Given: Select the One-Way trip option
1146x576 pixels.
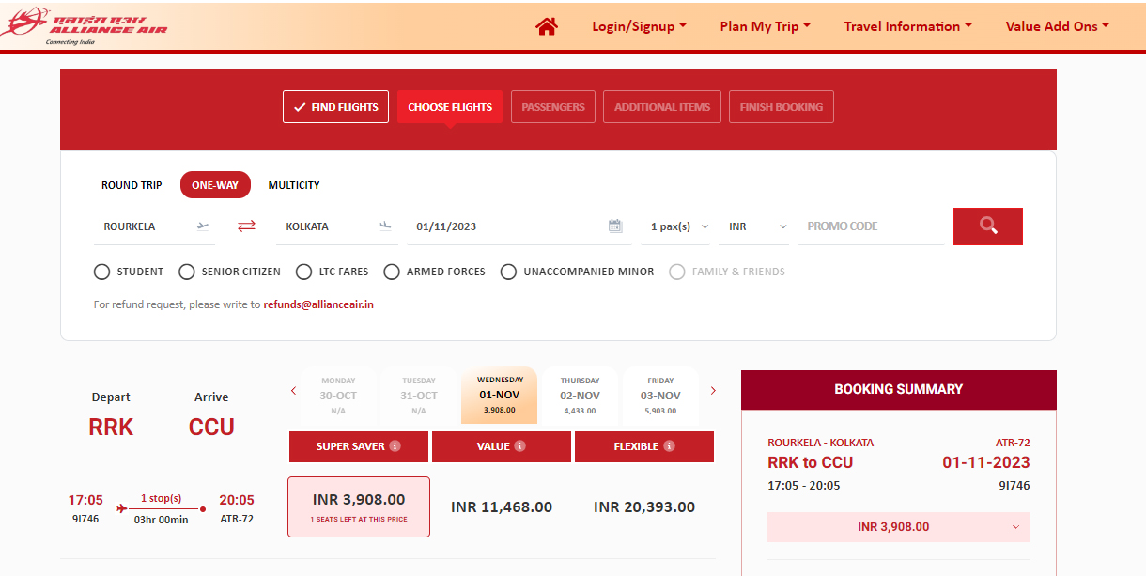Looking at the screenshot, I should (x=215, y=185).
